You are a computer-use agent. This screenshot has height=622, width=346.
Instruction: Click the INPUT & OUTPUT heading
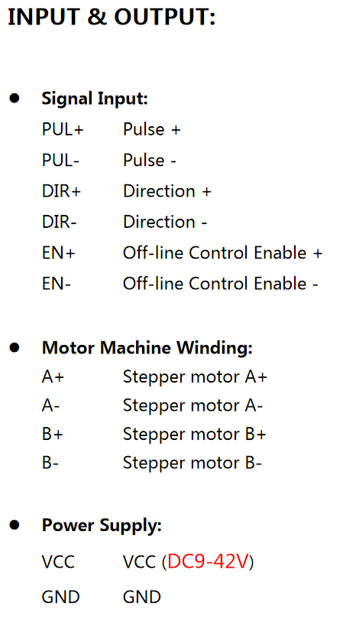(x=112, y=18)
